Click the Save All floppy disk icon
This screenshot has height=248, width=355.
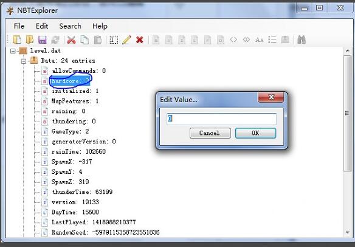click(x=43, y=40)
